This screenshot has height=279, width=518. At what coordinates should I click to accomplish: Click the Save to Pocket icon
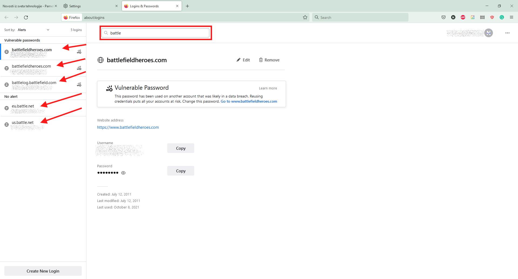(443, 17)
